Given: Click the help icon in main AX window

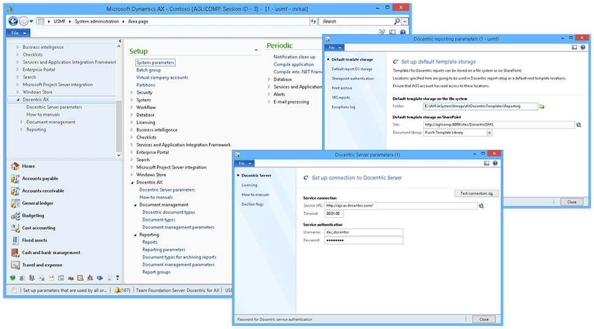Looking at the screenshot, I should (403, 32).
